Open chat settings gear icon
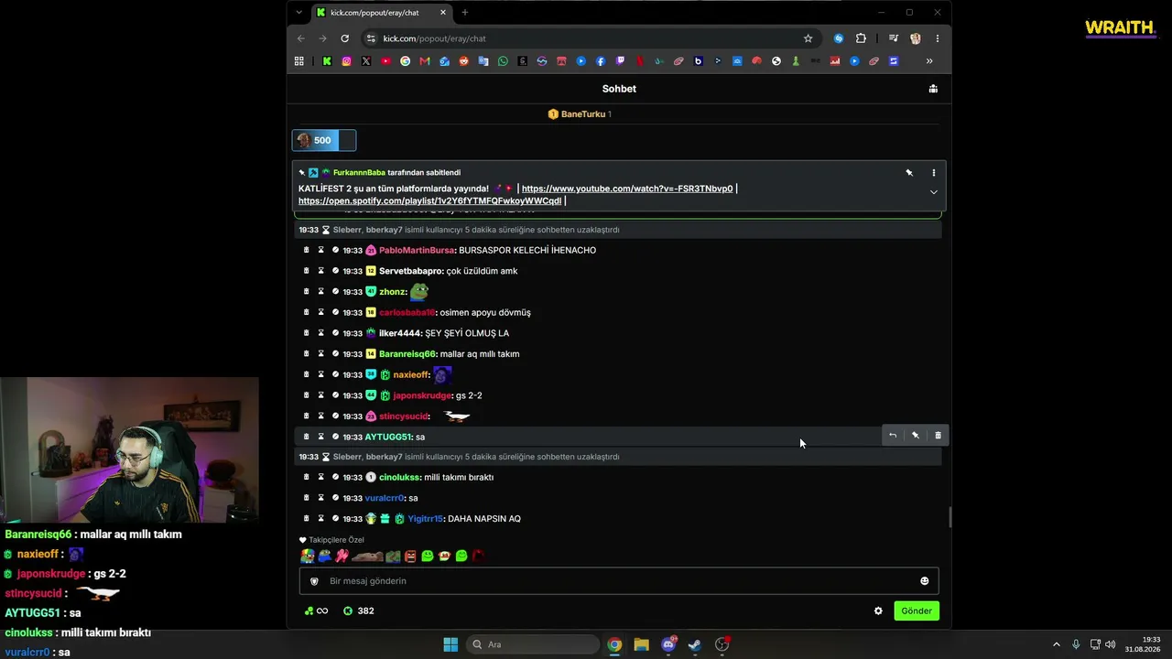The image size is (1172, 659). coord(878,611)
